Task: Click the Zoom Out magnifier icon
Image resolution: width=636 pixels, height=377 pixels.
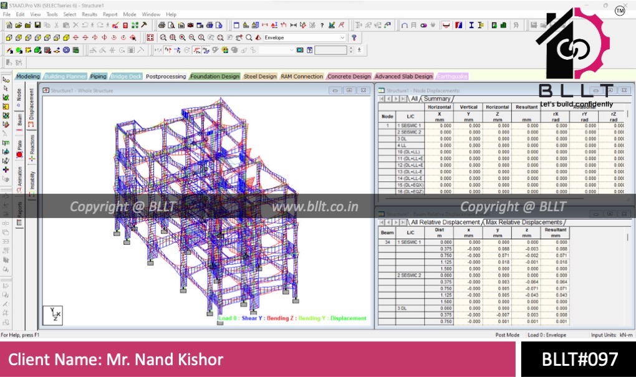Action: (192, 37)
